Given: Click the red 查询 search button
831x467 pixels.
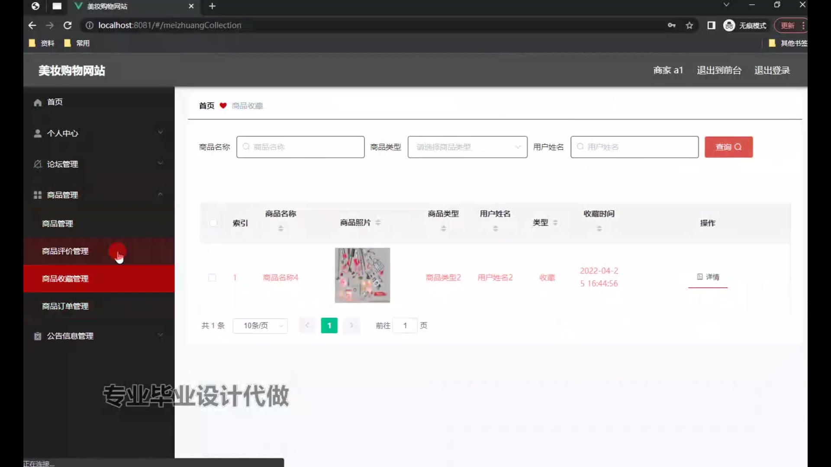Looking at the screenshot, I should tap(728, 147).
